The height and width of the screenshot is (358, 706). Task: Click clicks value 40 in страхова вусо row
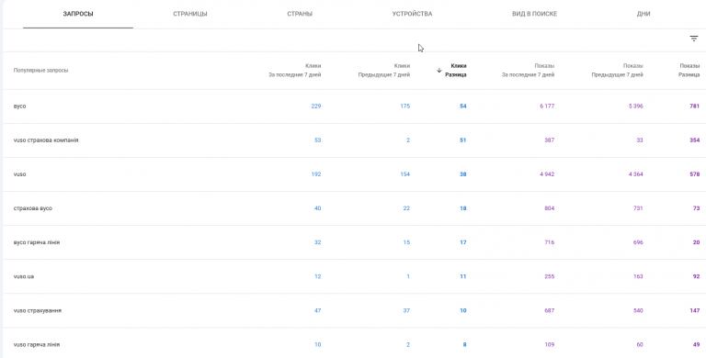click(x=318, y=208)
